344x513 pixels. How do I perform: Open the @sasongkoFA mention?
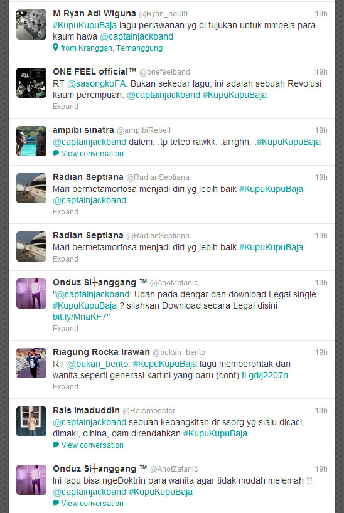(96, 84)
